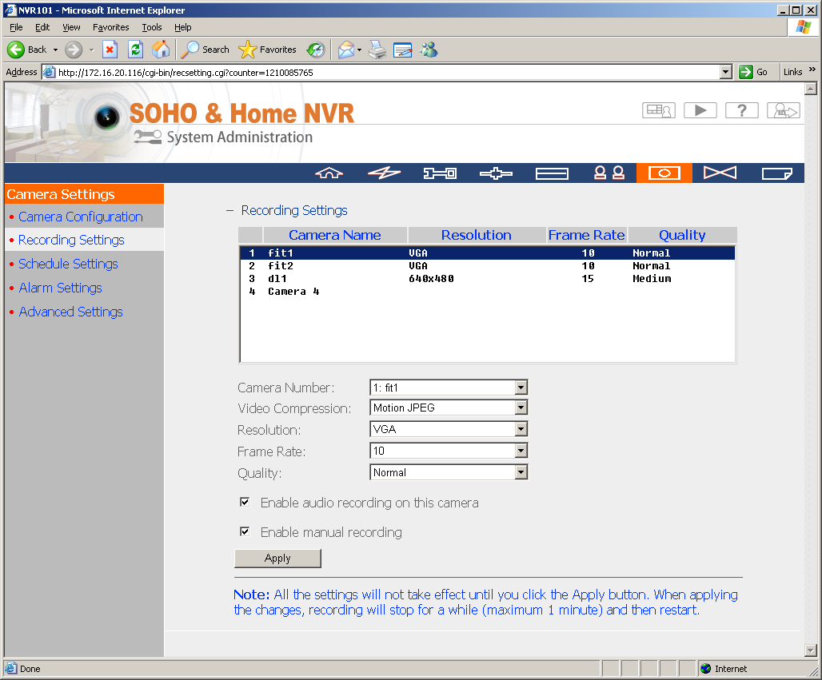
Task: Open Advanced Settings link
Action: tap(71, 312)
